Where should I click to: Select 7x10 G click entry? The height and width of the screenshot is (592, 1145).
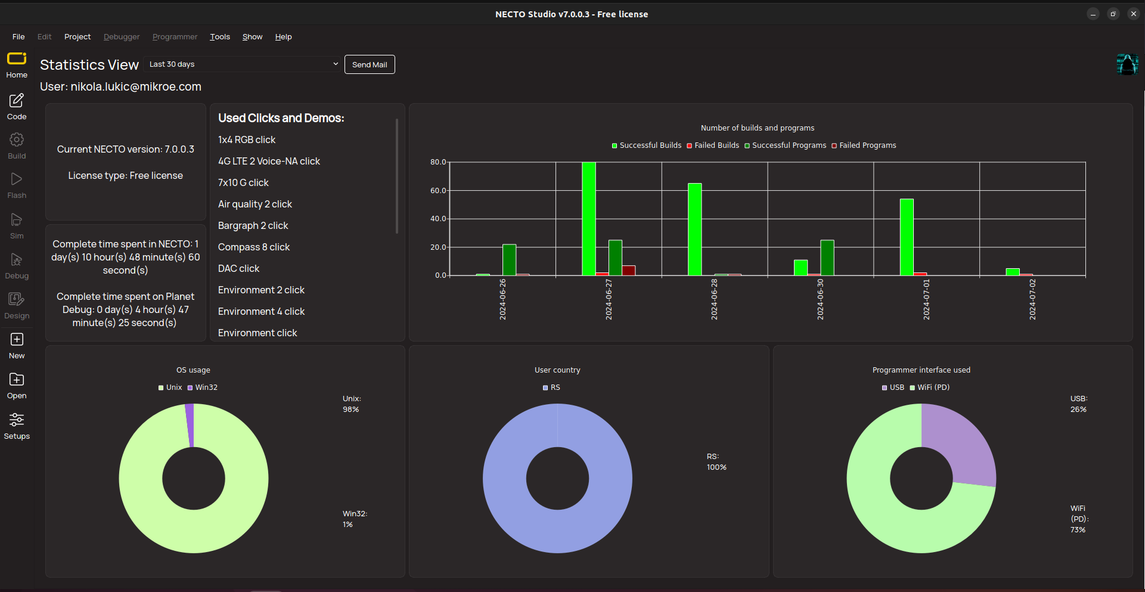click(243, 182)
